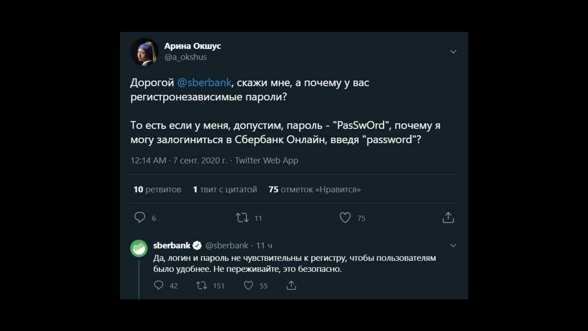Open the Twitter Web App source link
Image resolution: width=588 pixels, height=331 pixels.
(266, 160)
